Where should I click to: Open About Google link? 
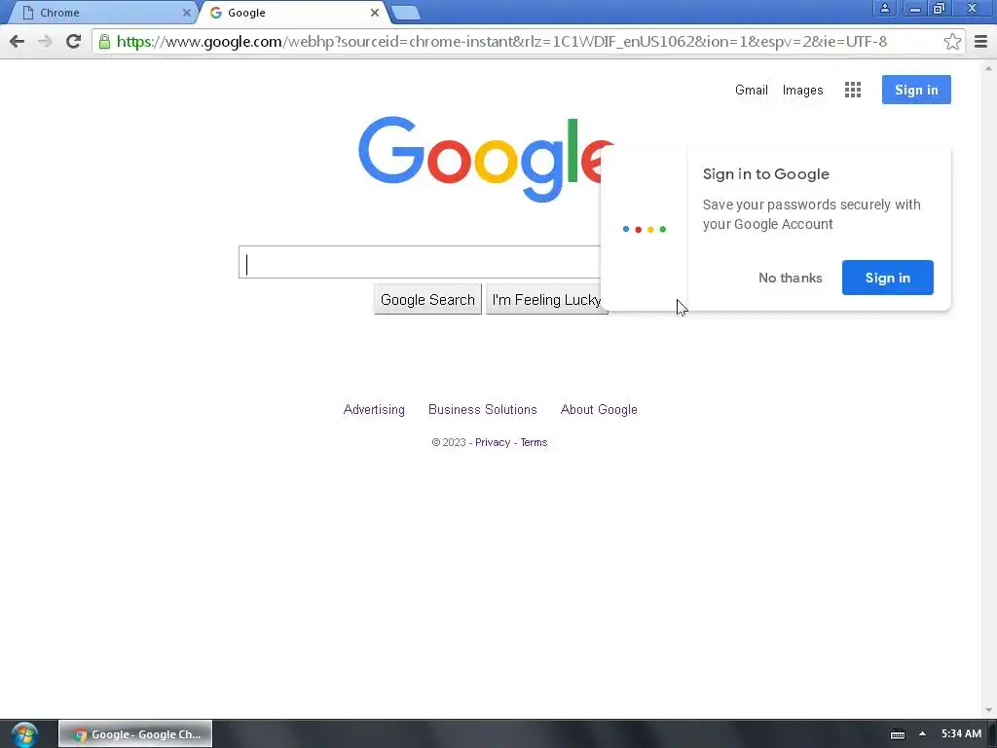click(599, 410)
